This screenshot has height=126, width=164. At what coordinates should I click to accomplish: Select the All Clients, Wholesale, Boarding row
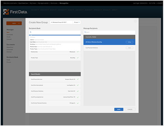pyautogui.click(x=109, y=42)
